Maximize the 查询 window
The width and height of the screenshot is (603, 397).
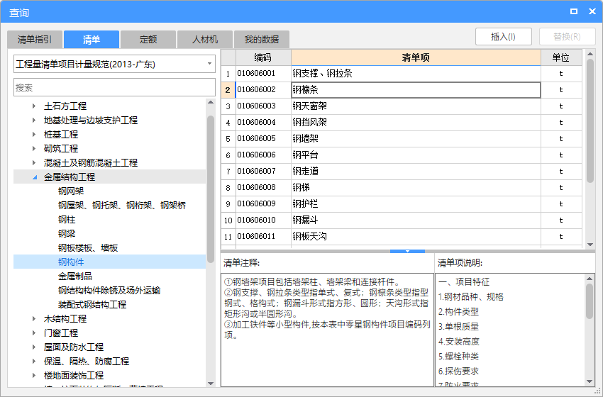tap(574, 11)
